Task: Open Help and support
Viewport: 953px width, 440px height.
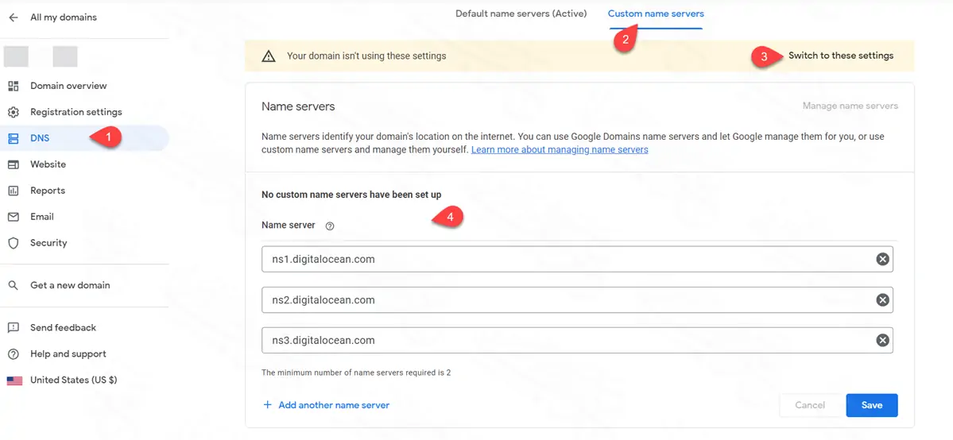Action: pos(68,354)
